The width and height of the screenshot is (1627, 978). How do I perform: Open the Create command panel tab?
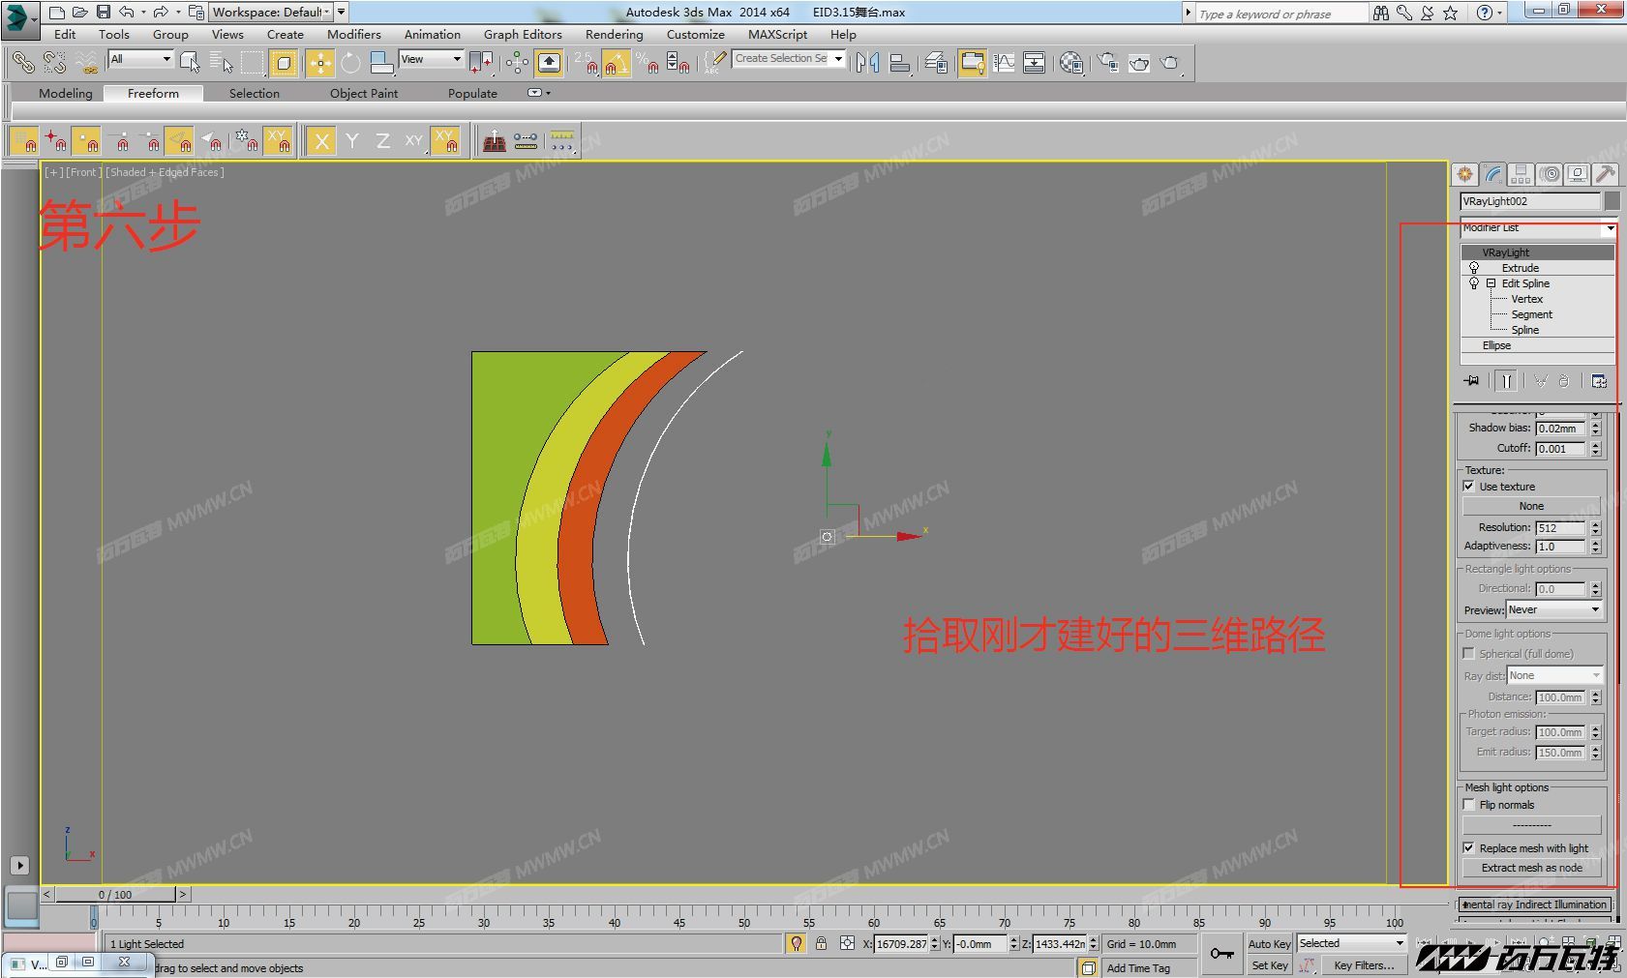pyautogui.click(x=1465, y=174)
